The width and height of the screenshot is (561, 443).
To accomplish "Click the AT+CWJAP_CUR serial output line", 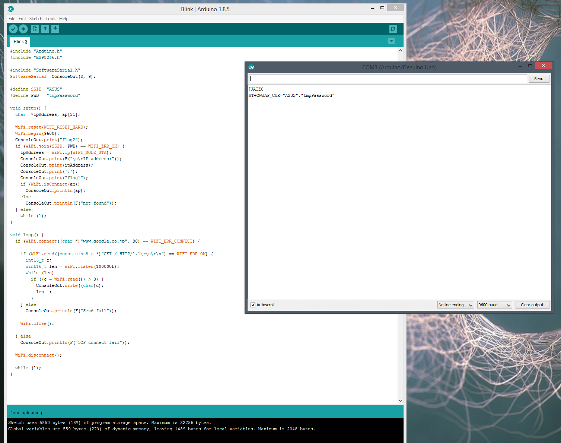I will (x=291, y=95).
